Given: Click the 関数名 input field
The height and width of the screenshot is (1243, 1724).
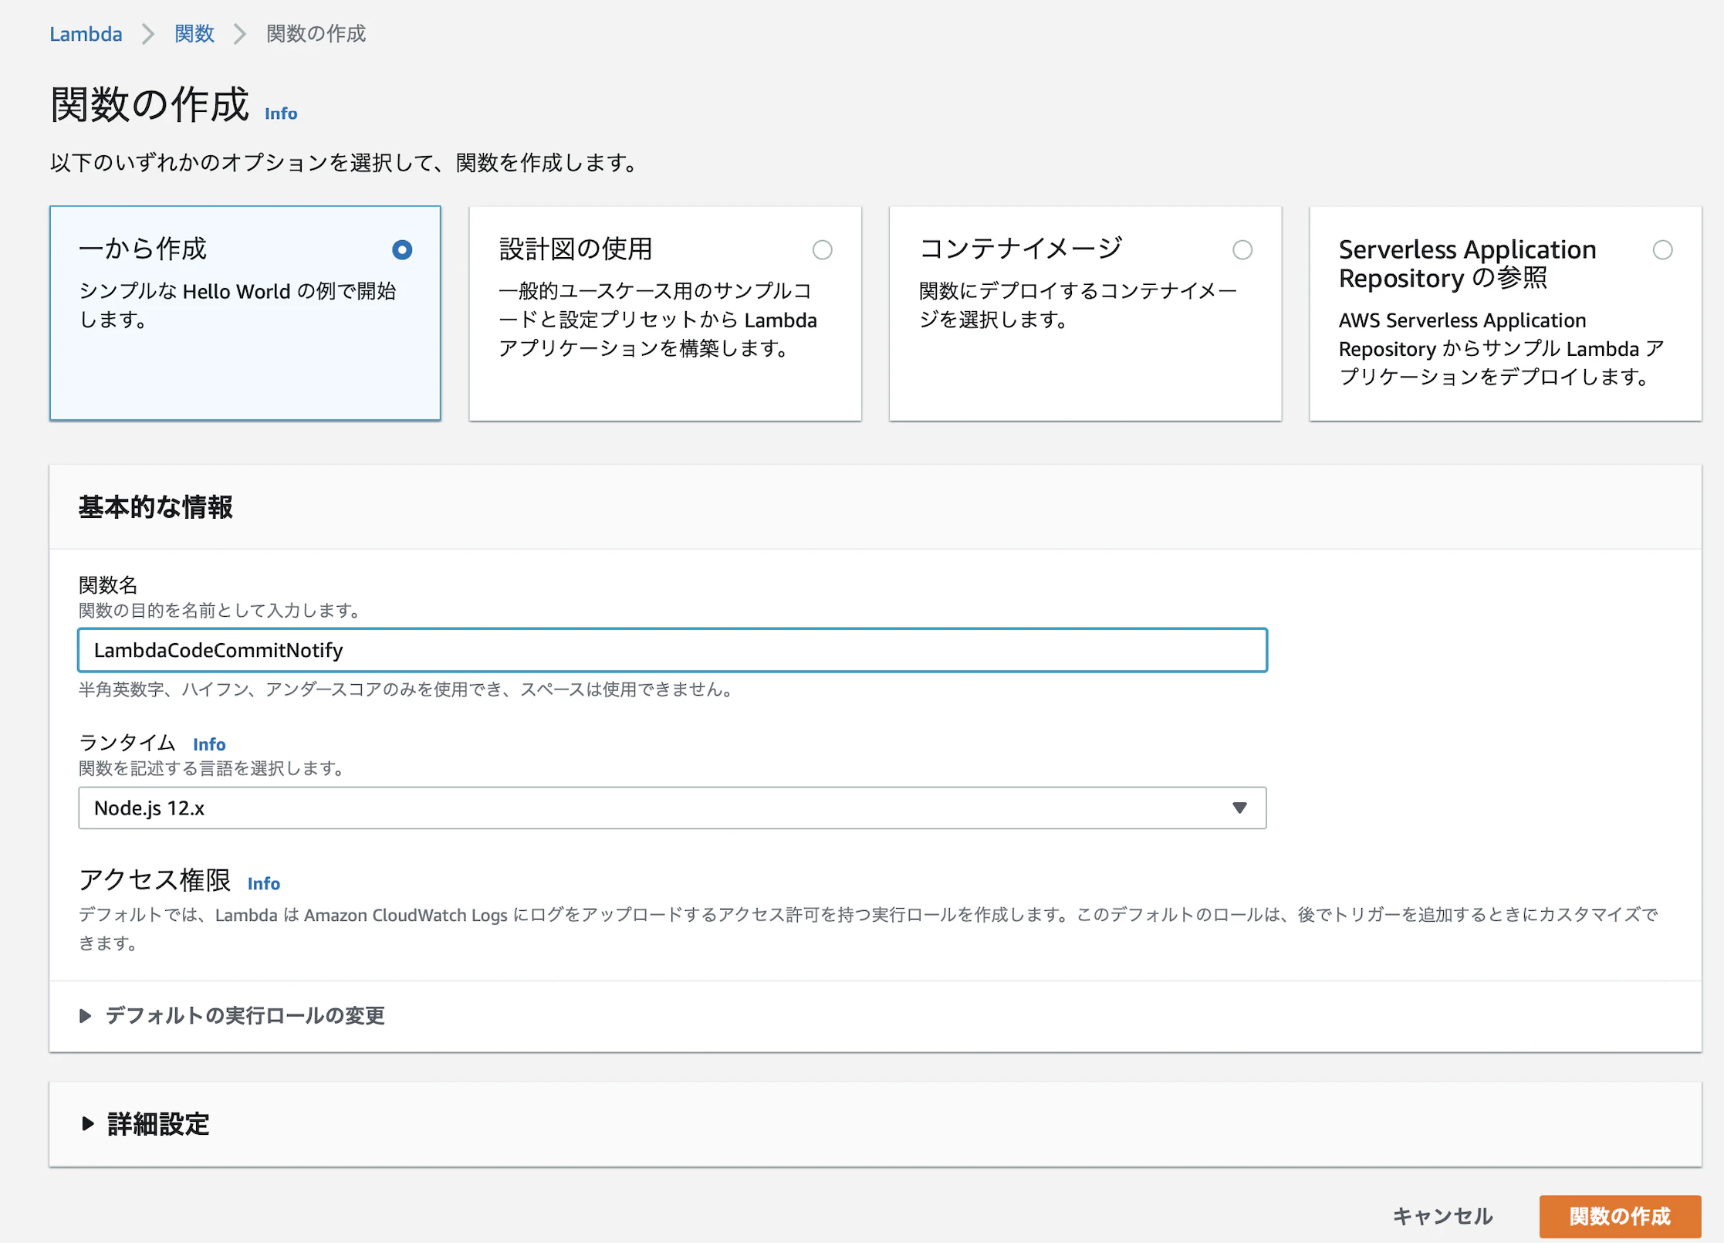Looking at the screenshot, I should pos(672,650).
